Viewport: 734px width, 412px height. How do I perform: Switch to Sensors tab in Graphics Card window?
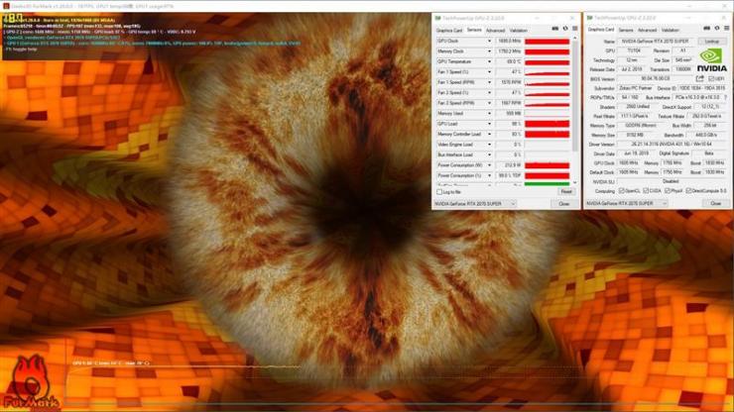pyautogui.click(x=626, y=30)
